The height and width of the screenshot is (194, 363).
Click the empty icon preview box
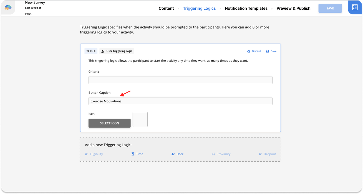140,119
